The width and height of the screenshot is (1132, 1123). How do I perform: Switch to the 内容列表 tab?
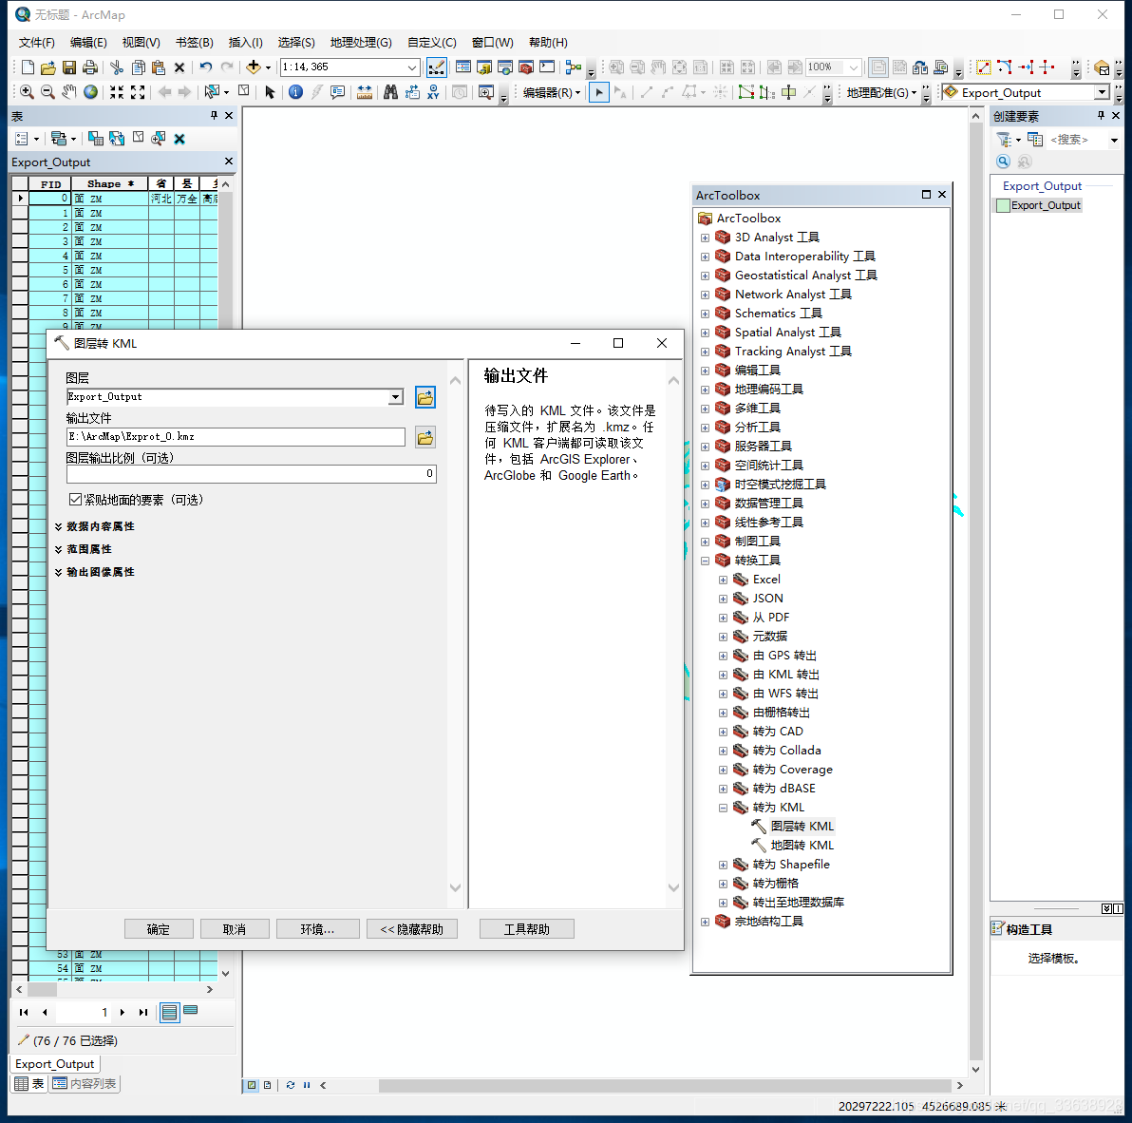coord(84,1083)
